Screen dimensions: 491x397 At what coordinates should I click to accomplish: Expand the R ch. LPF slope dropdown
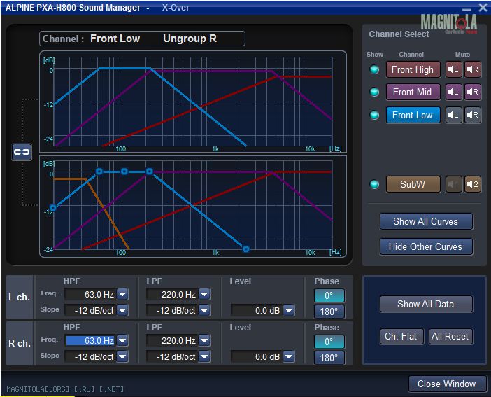click(x=204, y=356)
